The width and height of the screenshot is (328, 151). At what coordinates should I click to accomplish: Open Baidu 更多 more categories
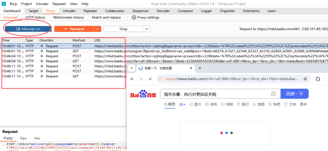[303, 104]
